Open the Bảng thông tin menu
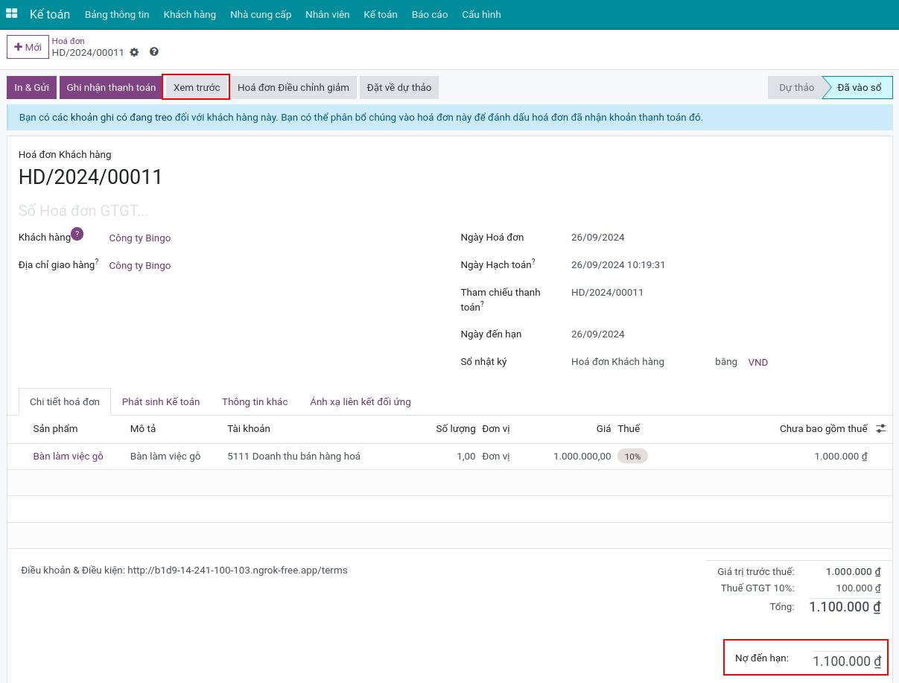Screen dimensions: 899x683 (x=117, y=14)
